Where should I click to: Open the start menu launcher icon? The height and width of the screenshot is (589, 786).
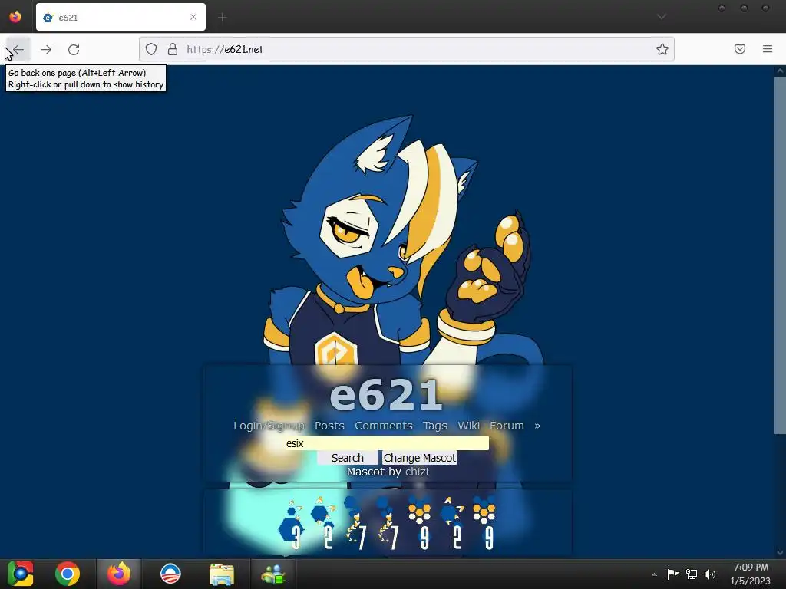pyautogui.click(x=21, y=574)
